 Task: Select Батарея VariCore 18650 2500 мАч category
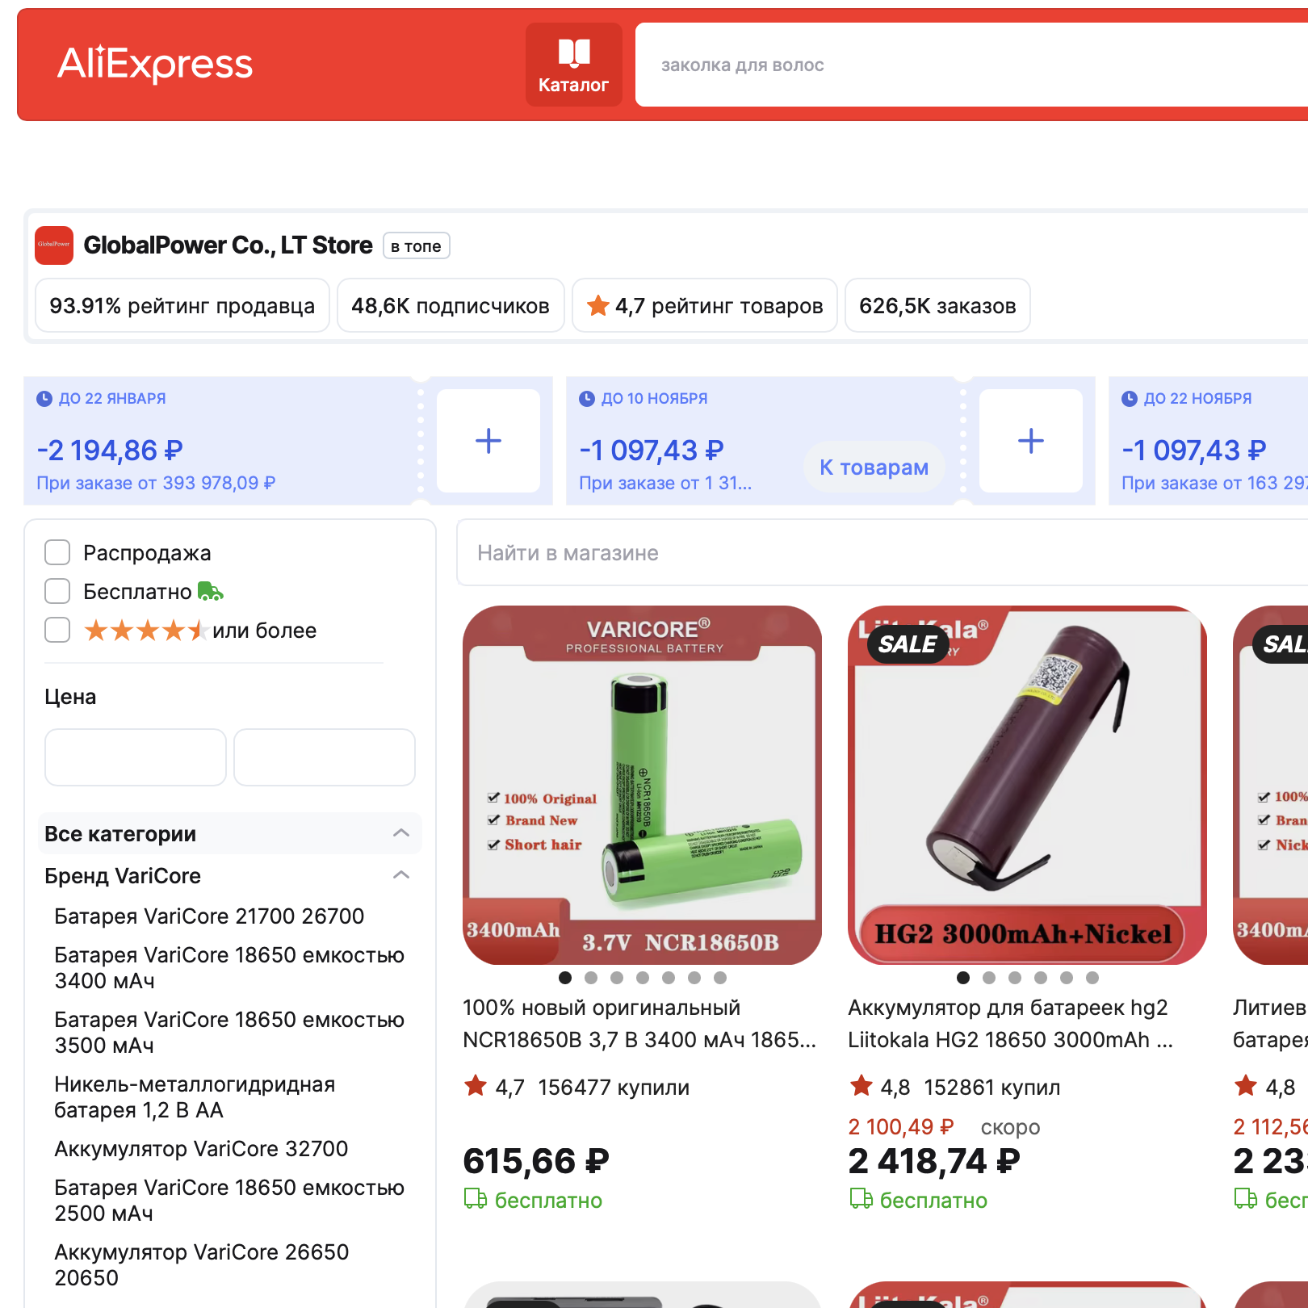[229, 1201]
